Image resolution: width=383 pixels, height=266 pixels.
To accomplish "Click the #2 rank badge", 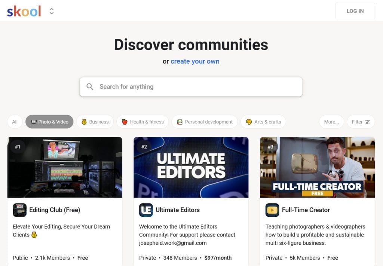I will (144, 147).
